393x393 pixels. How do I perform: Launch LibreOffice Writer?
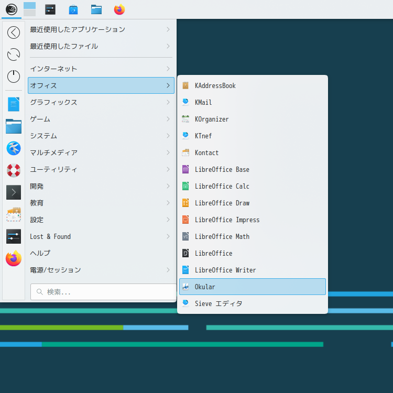pyautogui.click(x=253, y=270)
